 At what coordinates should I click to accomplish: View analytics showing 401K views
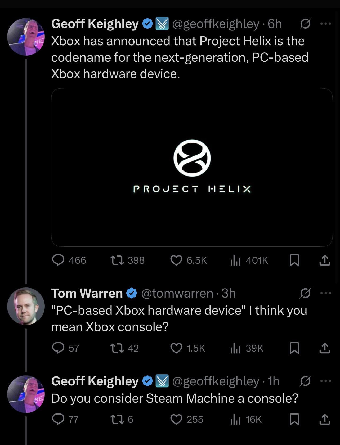[x=235, y=260]
